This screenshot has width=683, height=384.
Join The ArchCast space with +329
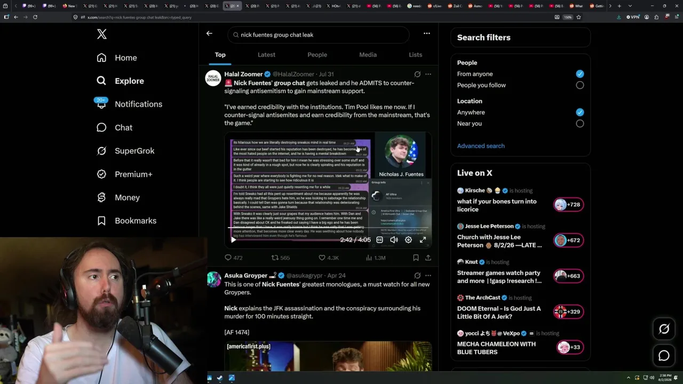(x=569, y=312)
